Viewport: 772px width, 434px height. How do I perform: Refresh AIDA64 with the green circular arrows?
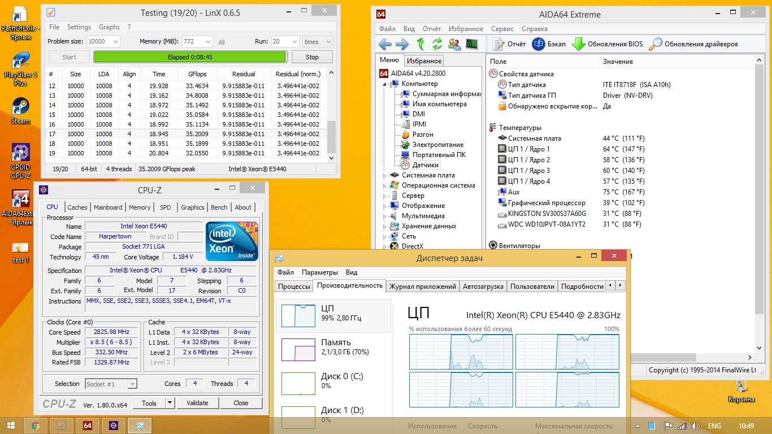pos(437,44)
